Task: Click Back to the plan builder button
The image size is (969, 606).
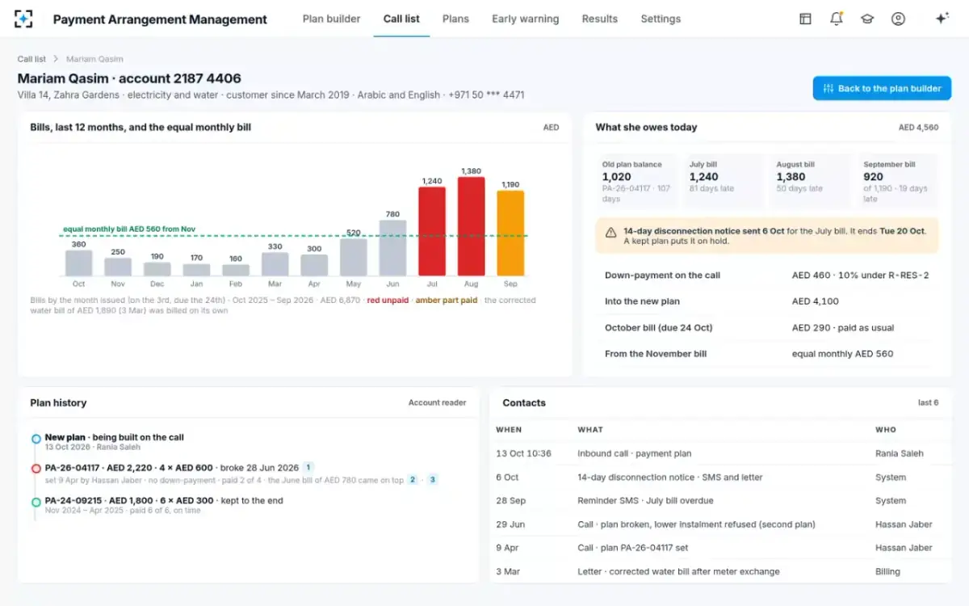Action: pos(882,88)
